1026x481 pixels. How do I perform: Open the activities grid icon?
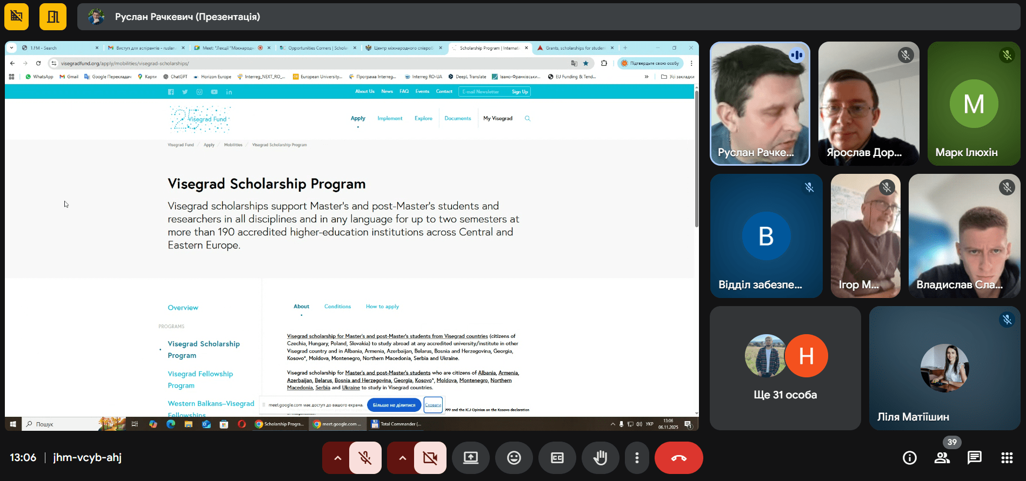[1007, 458]
